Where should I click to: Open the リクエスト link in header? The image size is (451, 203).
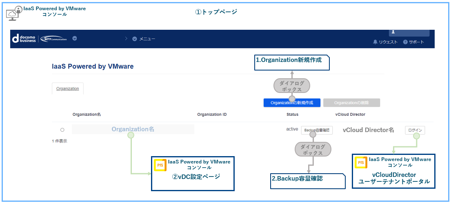coord(388,42)
